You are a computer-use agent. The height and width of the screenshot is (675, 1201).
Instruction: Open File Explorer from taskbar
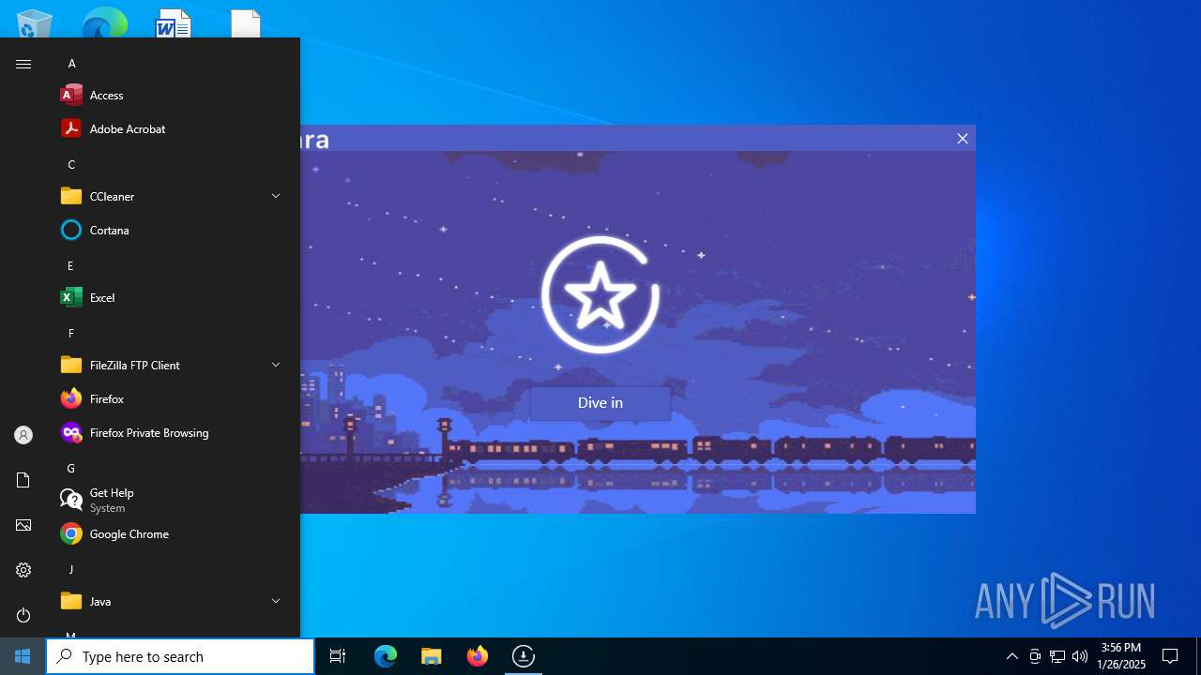[432, 656]
